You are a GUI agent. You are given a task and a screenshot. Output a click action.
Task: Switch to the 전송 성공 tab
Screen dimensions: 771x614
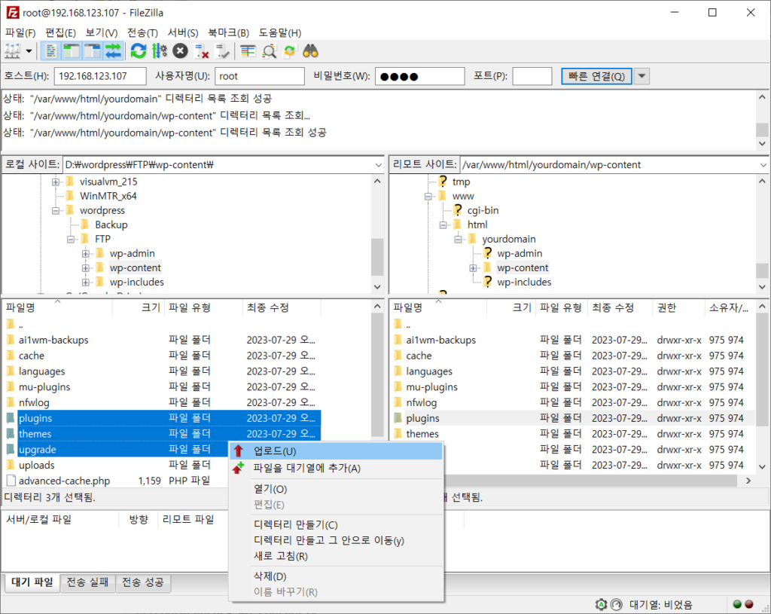coord(142,582)
